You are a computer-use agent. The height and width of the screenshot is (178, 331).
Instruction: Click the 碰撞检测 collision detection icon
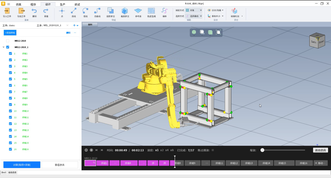234,11
